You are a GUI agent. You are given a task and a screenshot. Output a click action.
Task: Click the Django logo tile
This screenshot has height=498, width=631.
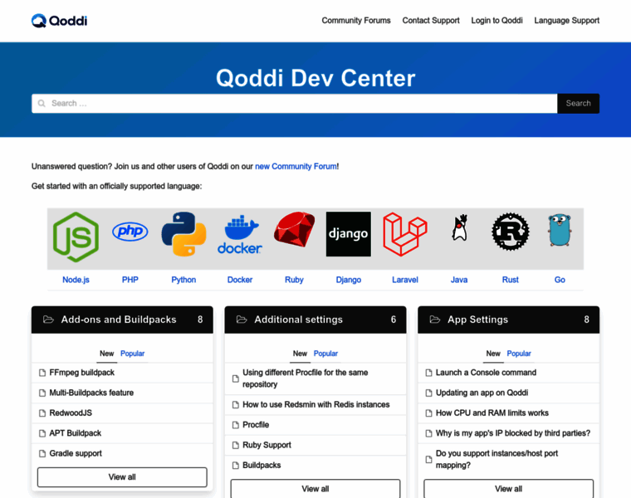349,234
